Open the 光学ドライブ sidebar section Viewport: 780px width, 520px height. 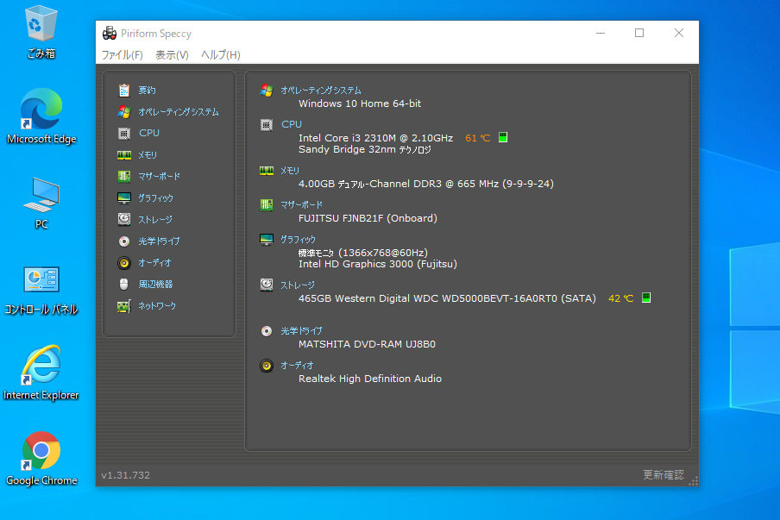[159, 241]
